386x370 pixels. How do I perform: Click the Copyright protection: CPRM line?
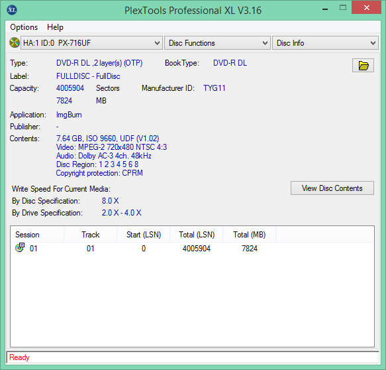tap(99, 173)
